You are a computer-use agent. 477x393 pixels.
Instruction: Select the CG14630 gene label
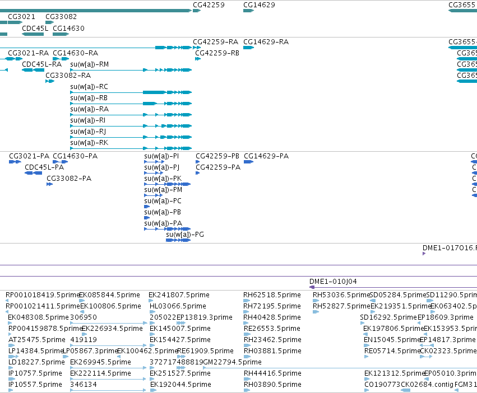click(x=69, y=28)
